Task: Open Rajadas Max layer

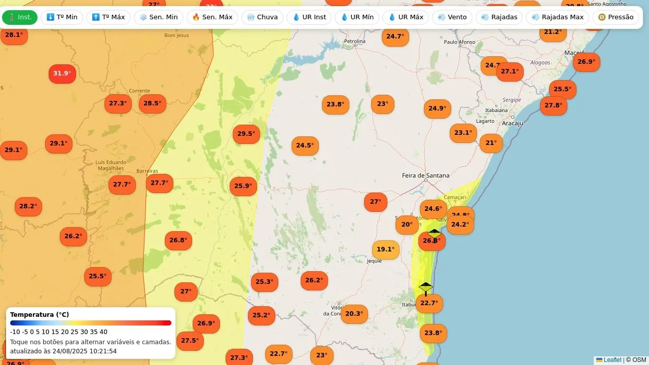Action: pyautogui.click(x=557, y=17)
